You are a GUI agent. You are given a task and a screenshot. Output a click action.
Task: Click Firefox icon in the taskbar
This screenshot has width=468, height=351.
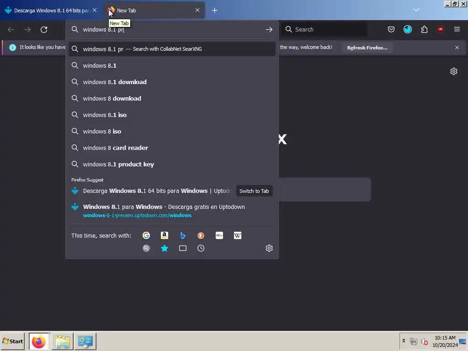pyautogui.click(x=39, y=341)
